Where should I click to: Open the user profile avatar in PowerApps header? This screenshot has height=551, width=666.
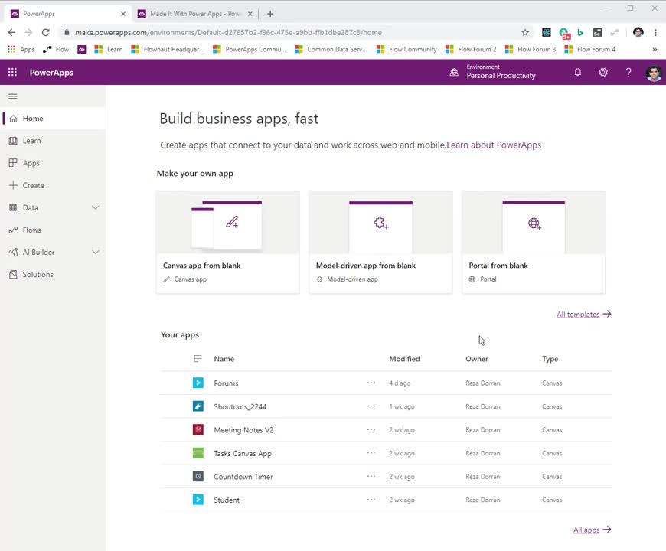(654, 73)
